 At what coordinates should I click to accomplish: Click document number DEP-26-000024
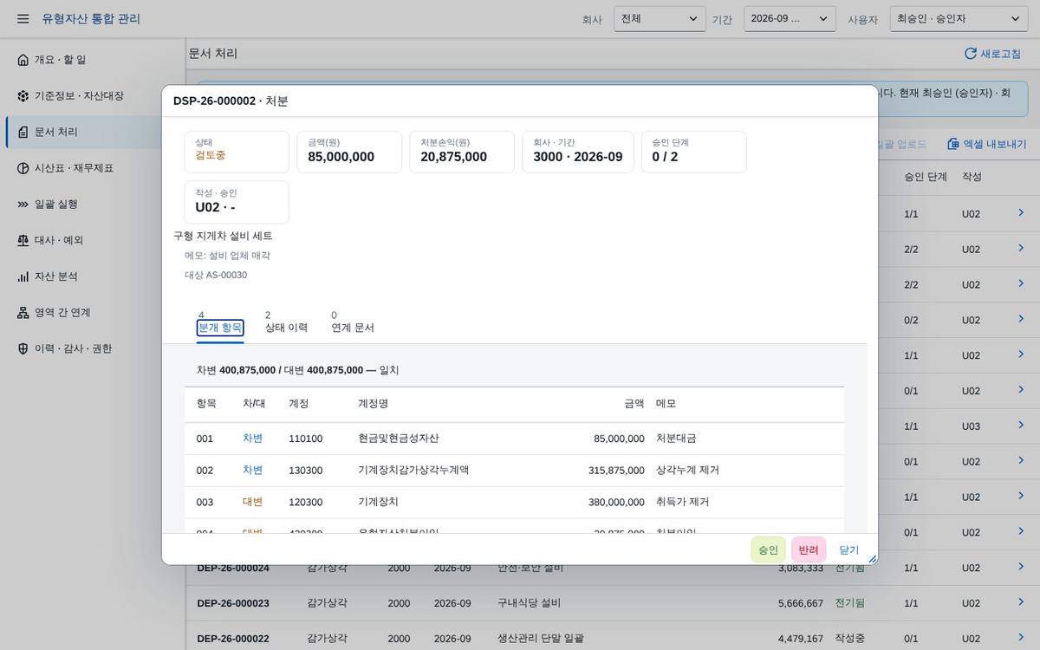point(233,568)
